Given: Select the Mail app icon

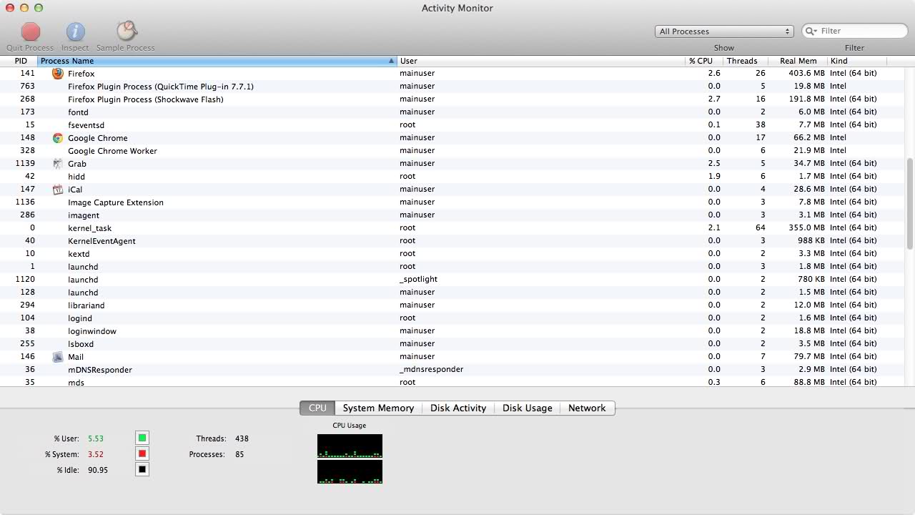Looking at the screenshot, I should (x=58, y=356).
